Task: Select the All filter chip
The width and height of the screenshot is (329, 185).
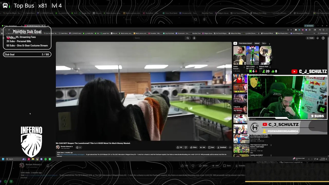Action: click(235, 43)
